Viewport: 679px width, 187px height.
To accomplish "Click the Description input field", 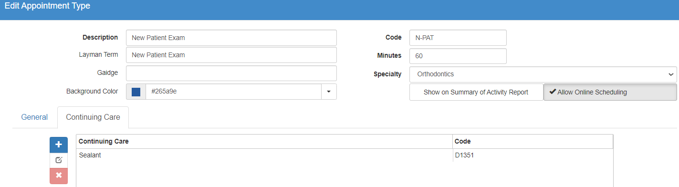I will coord(231,38).
